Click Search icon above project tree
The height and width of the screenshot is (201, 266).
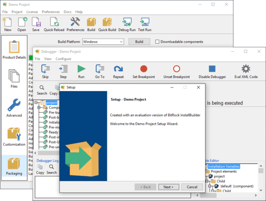coord(42,87)
